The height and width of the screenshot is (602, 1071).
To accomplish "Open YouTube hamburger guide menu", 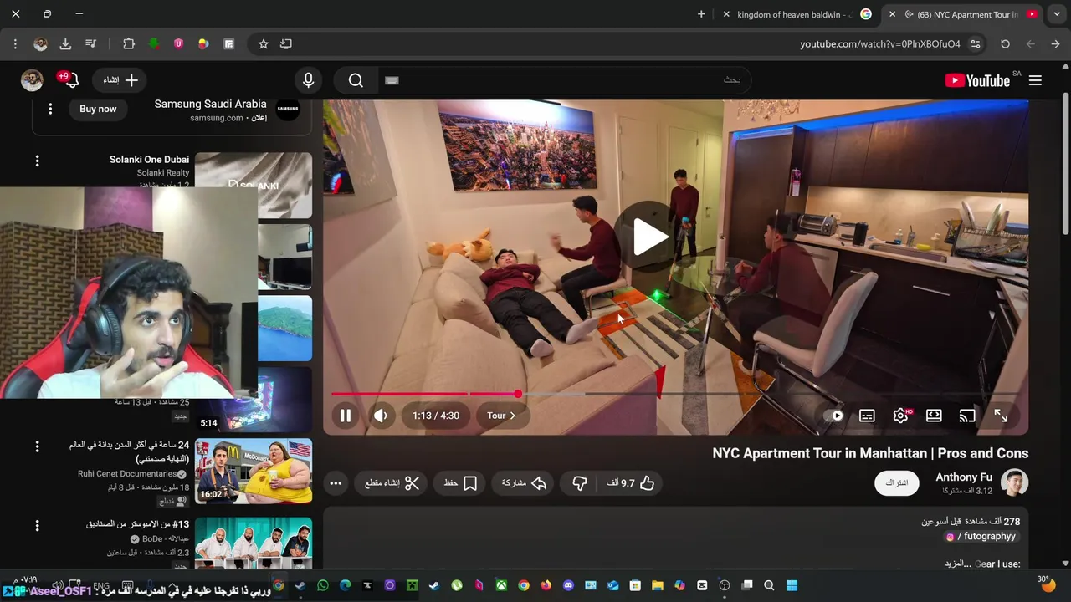I will [x=1035, y=80].
